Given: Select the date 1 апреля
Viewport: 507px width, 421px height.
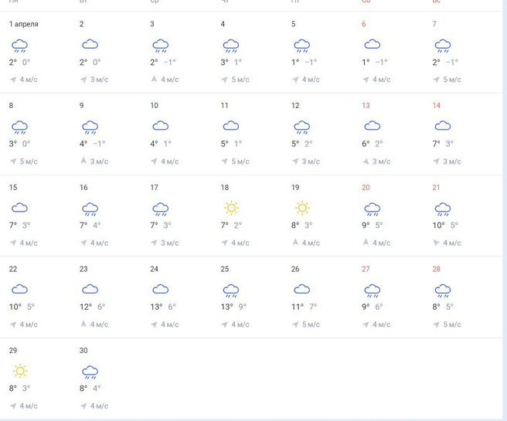Looking at the screenshot, I should [x=24, y=24].
